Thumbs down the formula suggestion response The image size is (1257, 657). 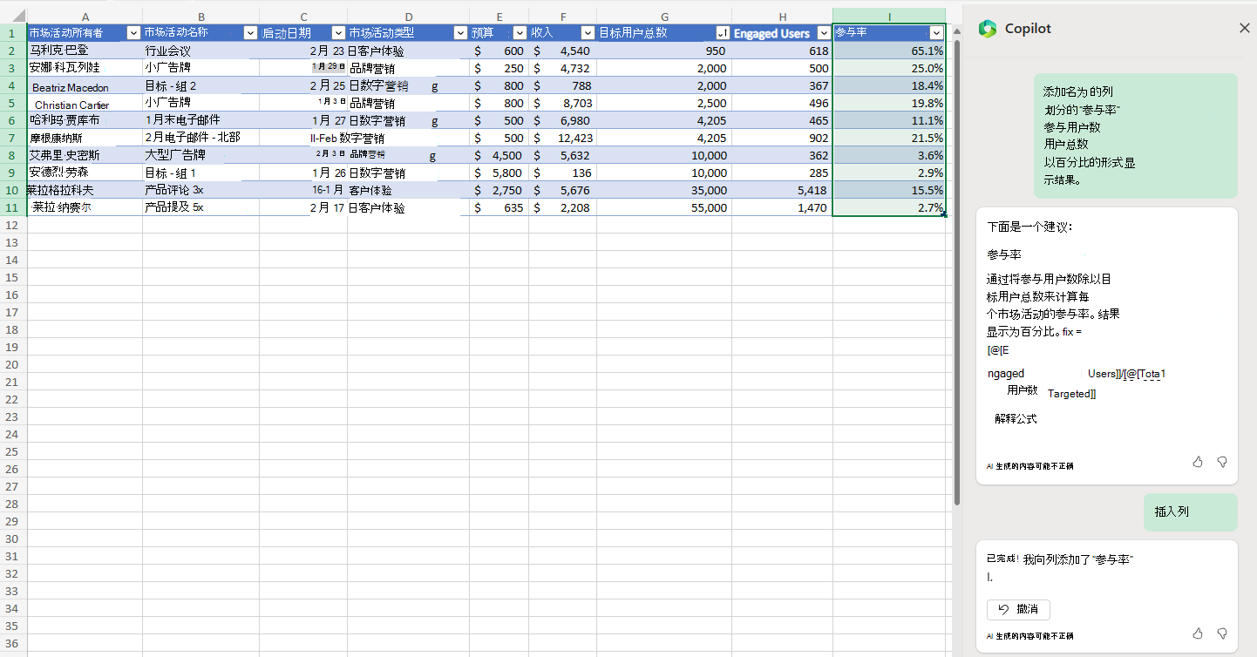(1222, 462)
